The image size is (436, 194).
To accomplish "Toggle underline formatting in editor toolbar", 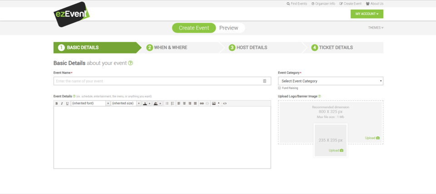I will (x=67, y=103).
